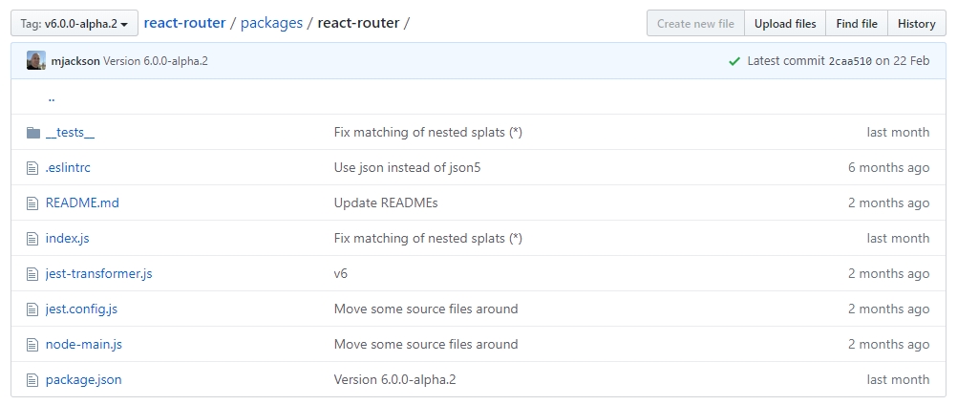Click the Find file button
This screenshot has width=957, height=405.
coord(857,24)
